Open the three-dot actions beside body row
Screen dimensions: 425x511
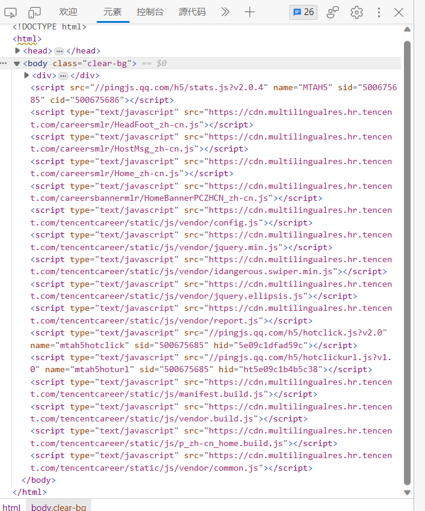[x=4, y=63]
